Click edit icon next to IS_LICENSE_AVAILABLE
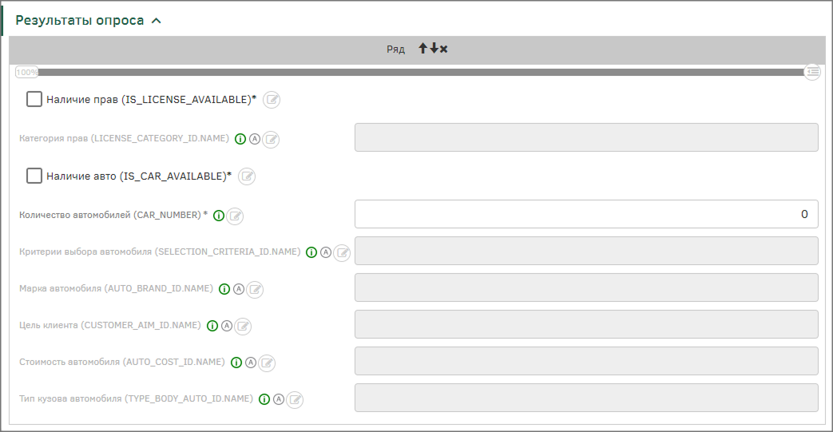Viewport: 833px width, 432px height. click(x=272, y=100)
